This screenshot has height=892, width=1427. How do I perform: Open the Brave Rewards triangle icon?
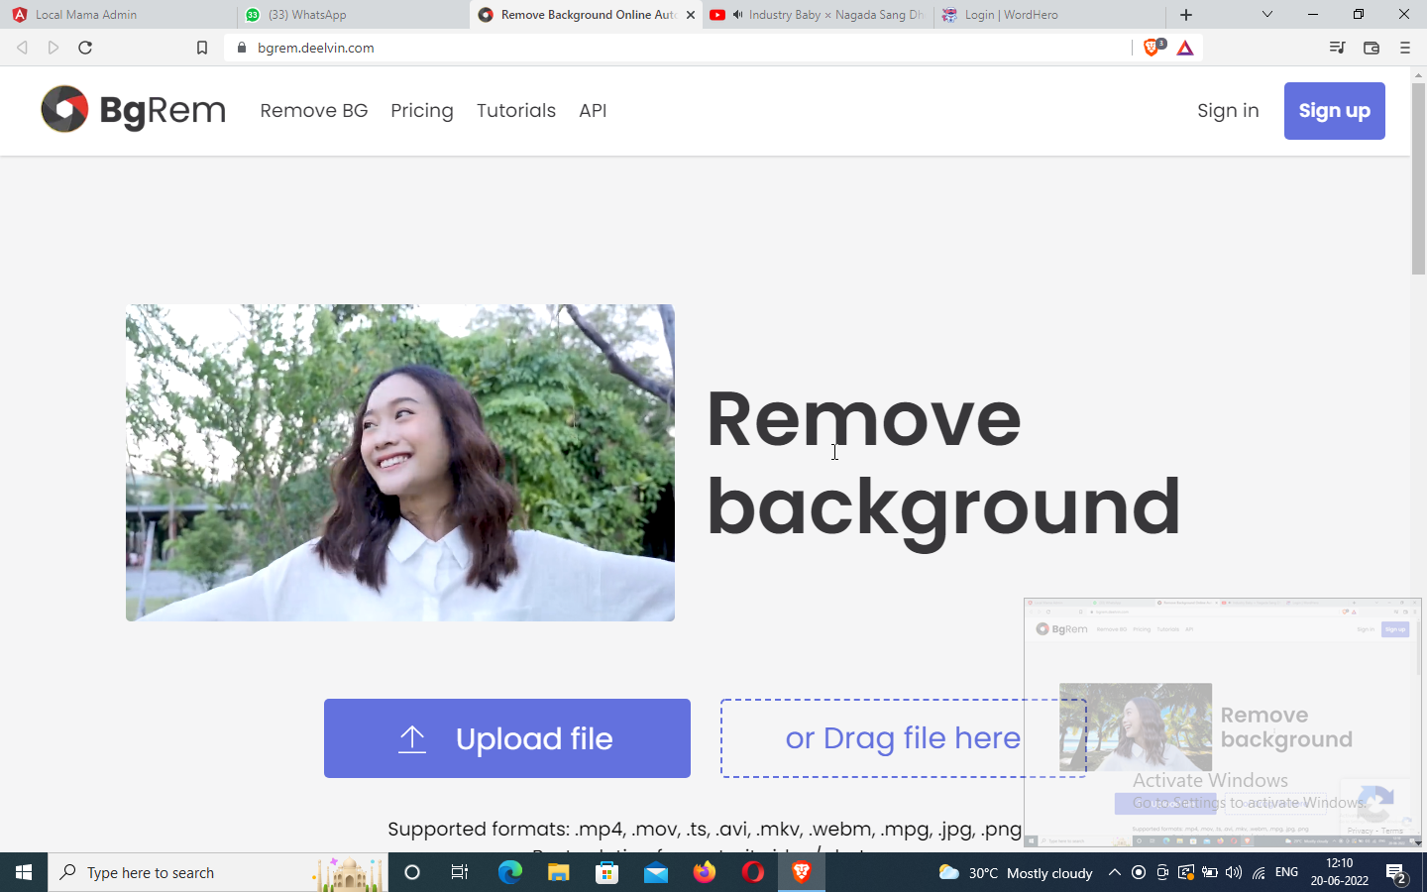pos(1185,48)
